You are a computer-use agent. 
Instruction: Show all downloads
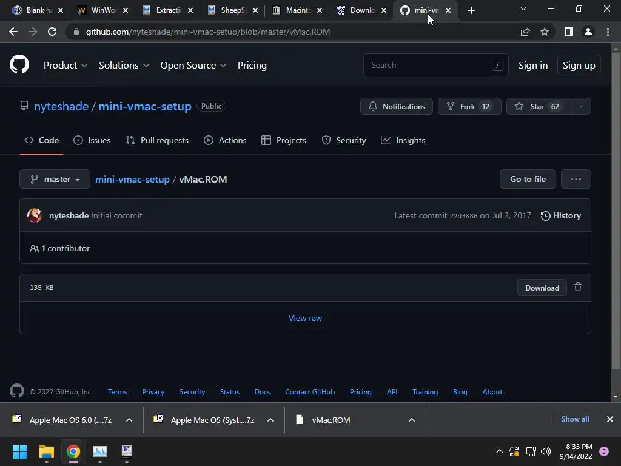click(x=575, y=419)
